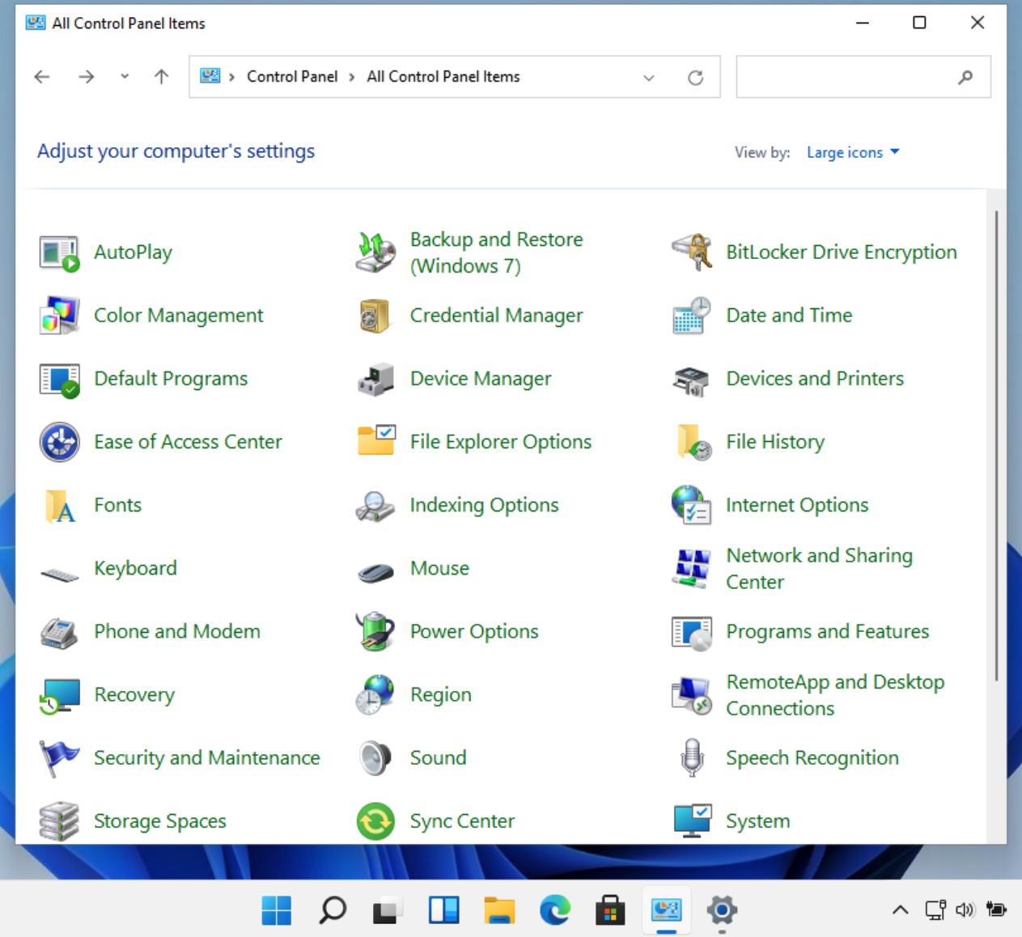Select All Control Panel Items breadcrumb
The height and width of the screenshot is (937, 1022).
click(443, 77)
